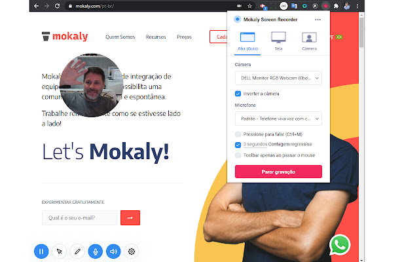Click the browser back arrow

(x=37, y=6)
